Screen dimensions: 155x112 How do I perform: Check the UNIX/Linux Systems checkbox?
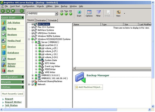tap(32, 33)
